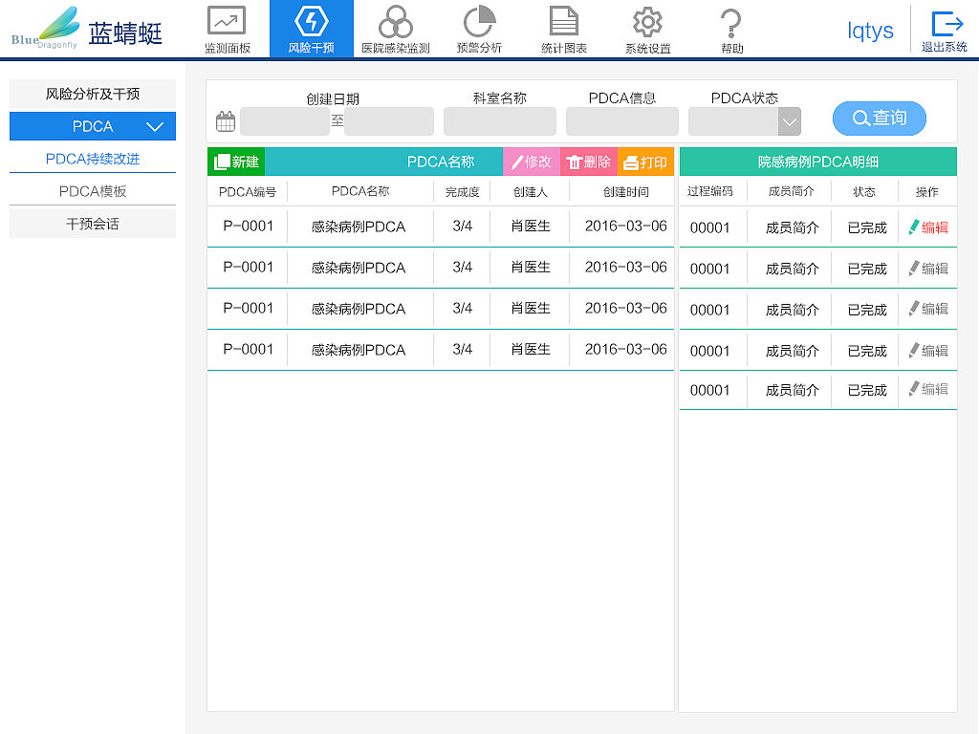
Task: Click 已完成 in the second detail row
Action: [866, 269]
